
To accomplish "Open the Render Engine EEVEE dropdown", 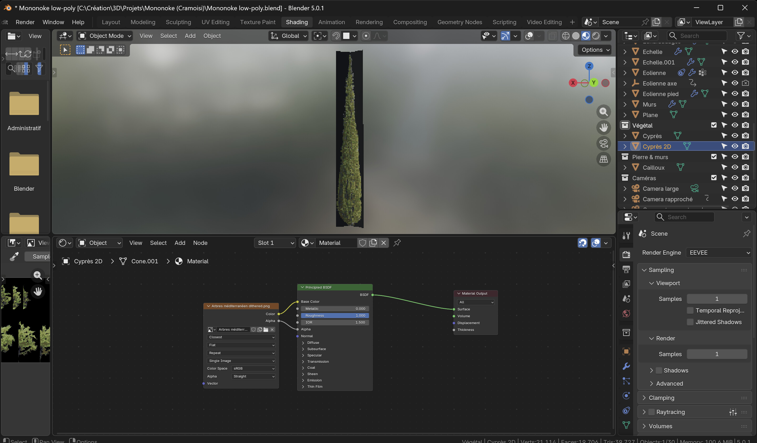I will pos(719,253).
